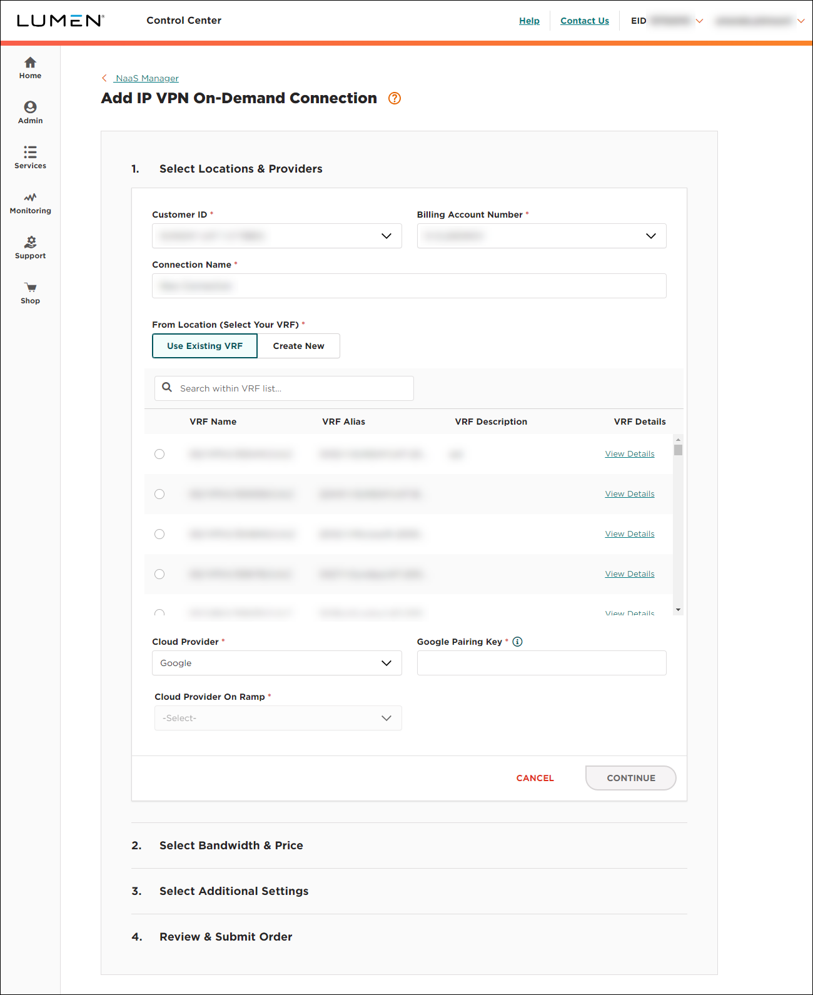The height and width of the screenshot is (995, 813).
Task: Click the VRF Name column header
Action: (213, 422)
